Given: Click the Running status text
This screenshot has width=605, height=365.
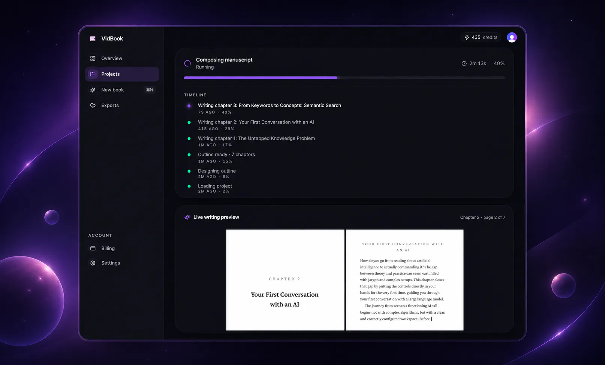Looking at the screenshot, I should [x=205, y=67].
